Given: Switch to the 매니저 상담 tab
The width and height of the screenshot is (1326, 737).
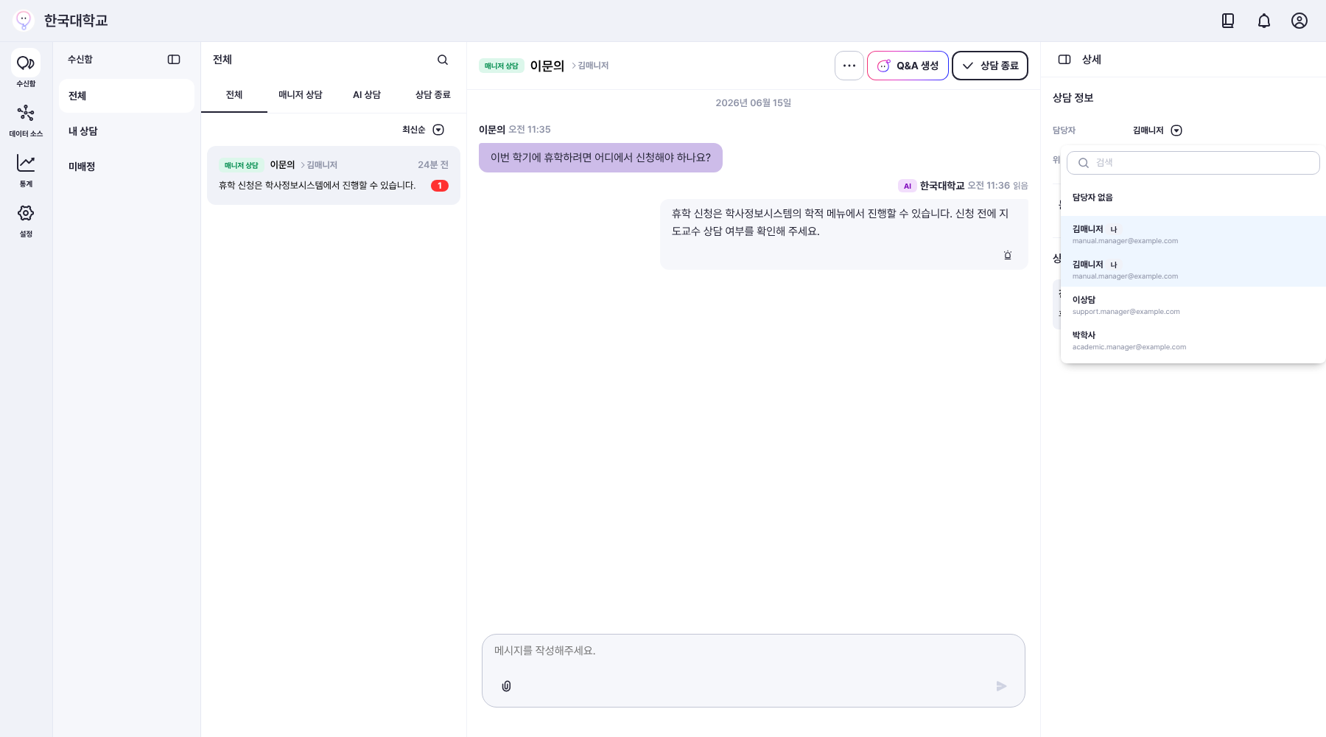Looking at the screenshot, I should [x=301, y=95].
